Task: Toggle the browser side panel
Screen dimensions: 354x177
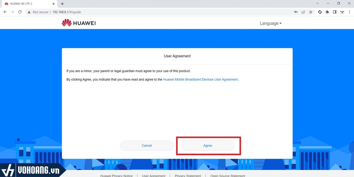Action: click(335, 12)
